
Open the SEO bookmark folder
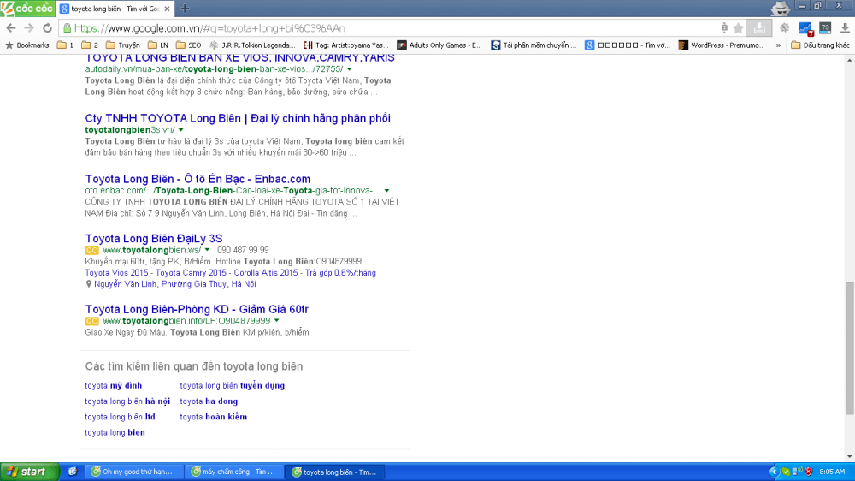(x=189, y=45)
